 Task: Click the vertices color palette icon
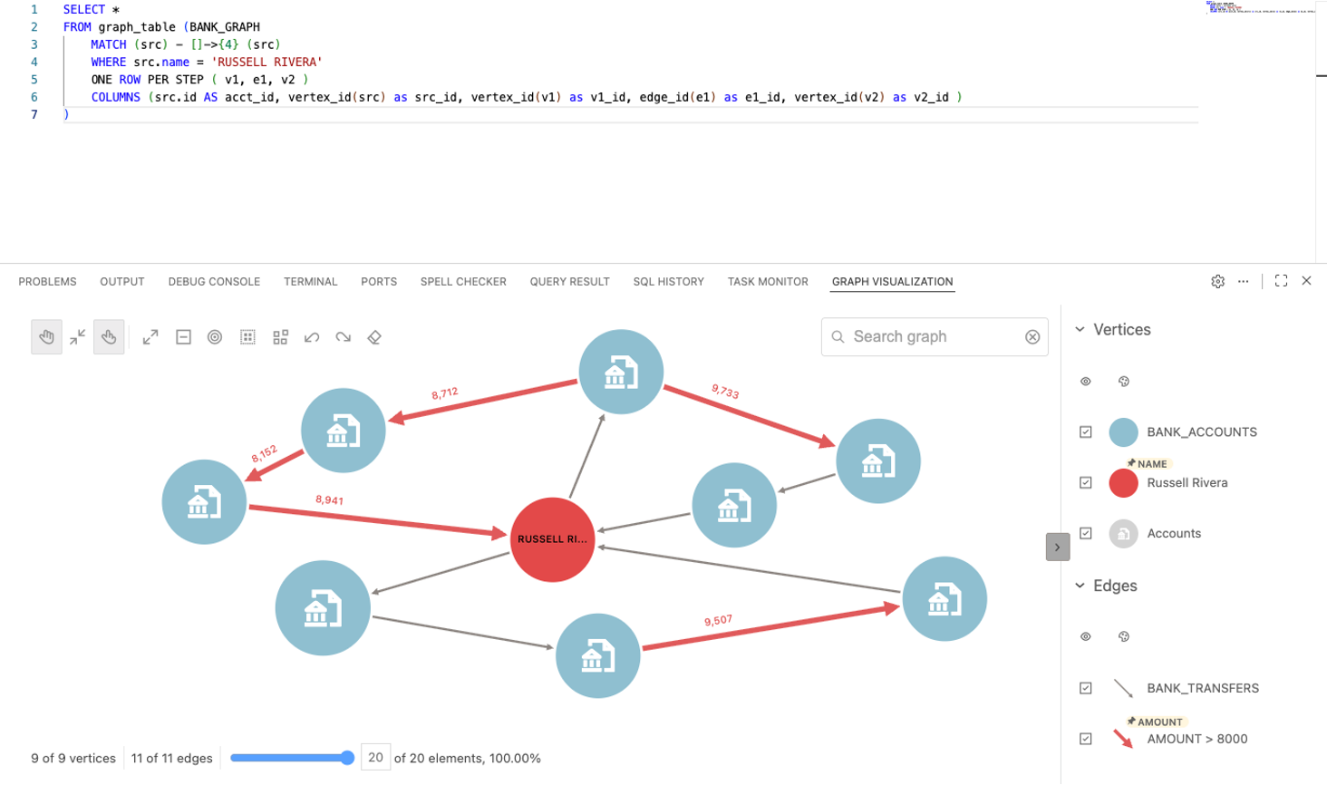1124,382
